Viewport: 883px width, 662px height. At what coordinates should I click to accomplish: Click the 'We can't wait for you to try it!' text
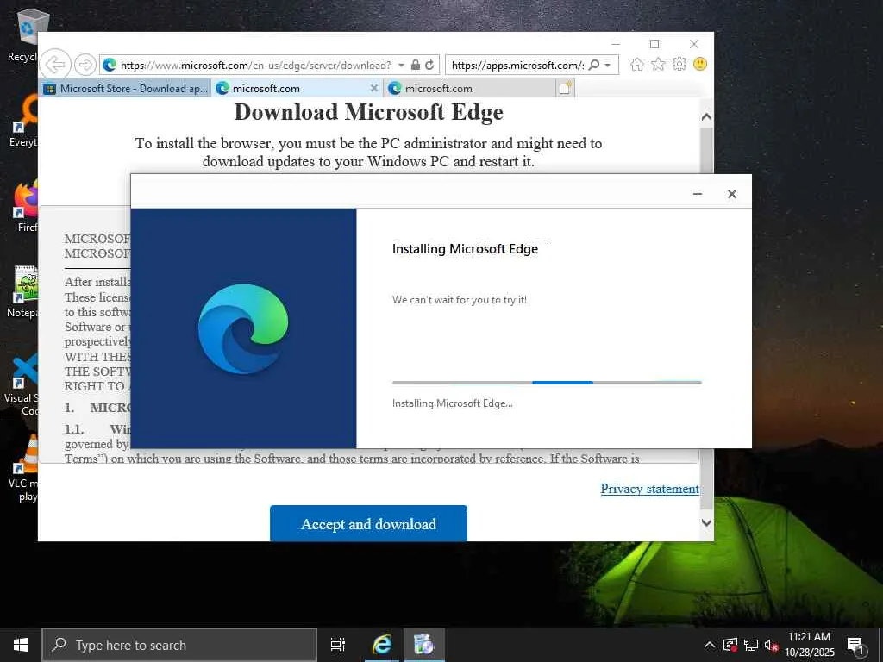459,299
